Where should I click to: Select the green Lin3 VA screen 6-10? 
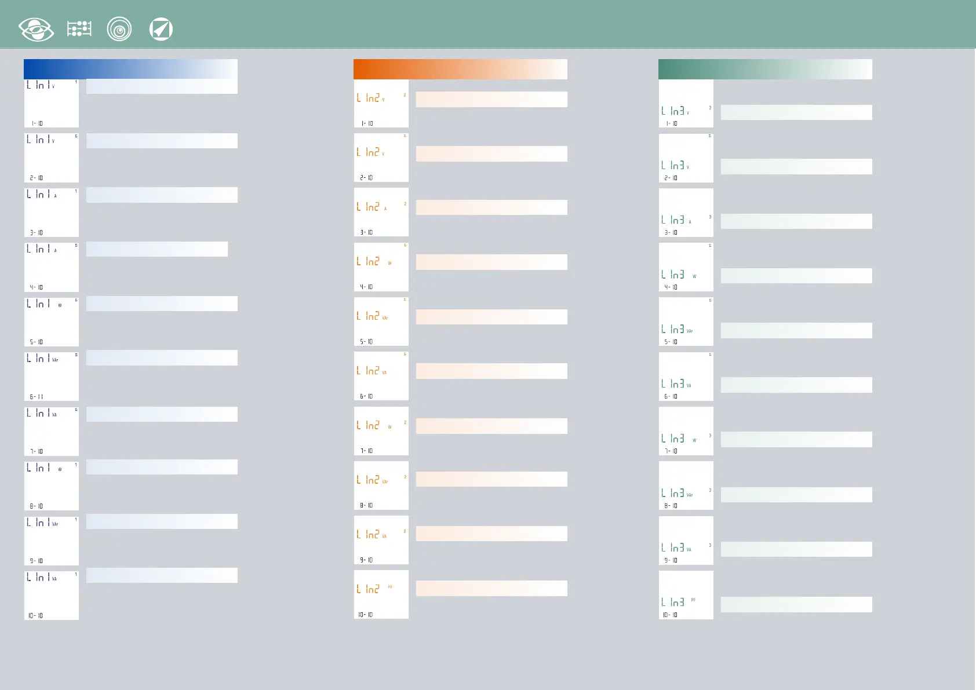686,377
